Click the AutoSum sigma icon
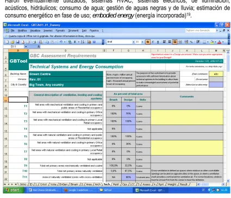The height and width of the screenshot is (198, 231). pos(75,42)
